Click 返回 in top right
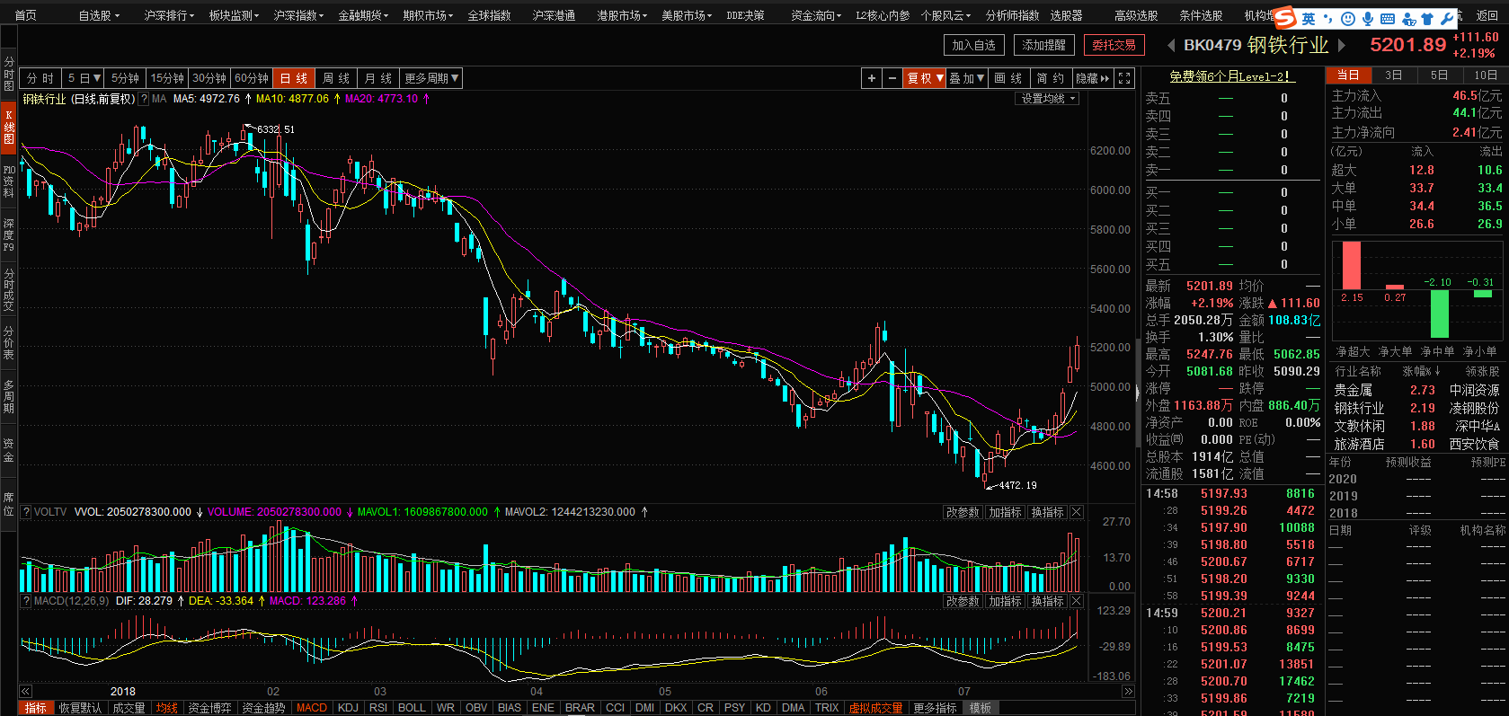 [x=1487, y=15]
